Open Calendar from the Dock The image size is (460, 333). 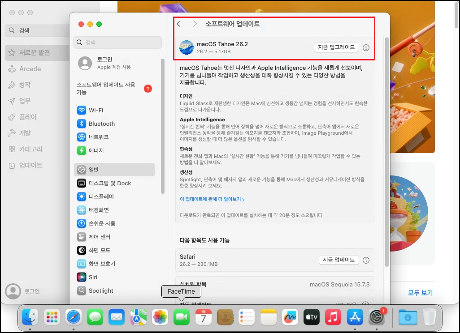point(203,317)
